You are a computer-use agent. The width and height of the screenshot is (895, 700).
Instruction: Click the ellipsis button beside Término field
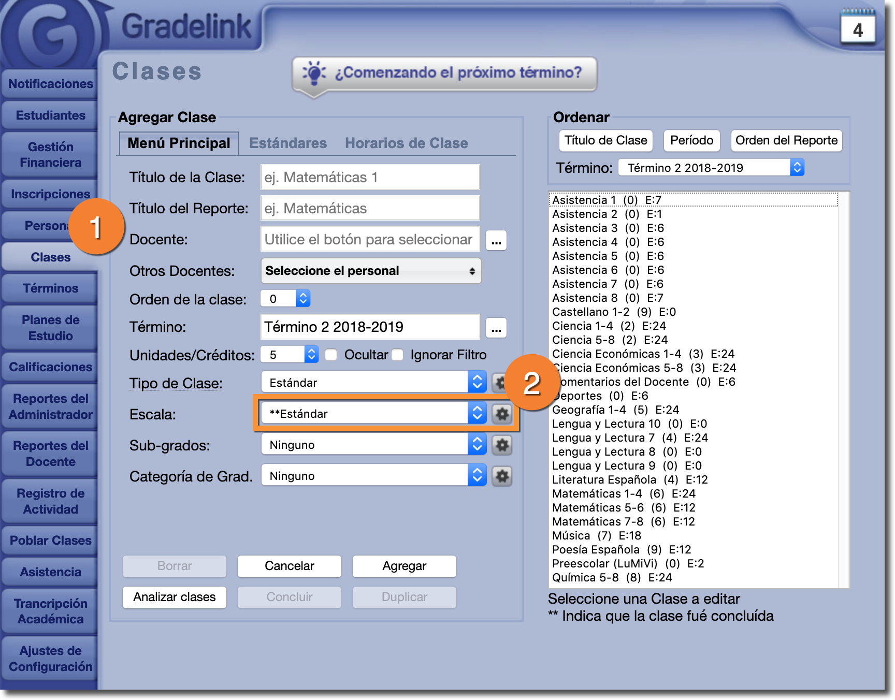coord(496,328)
